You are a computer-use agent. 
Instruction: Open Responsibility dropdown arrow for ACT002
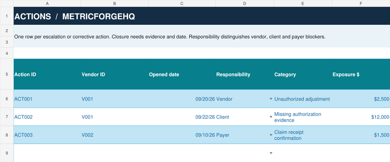point(271,117)
